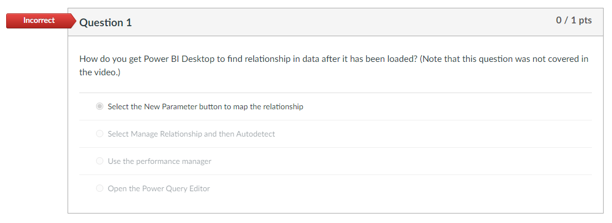612x223 pixels.
Task: Click the gray question header bar
Action: [x=335, y=22]
